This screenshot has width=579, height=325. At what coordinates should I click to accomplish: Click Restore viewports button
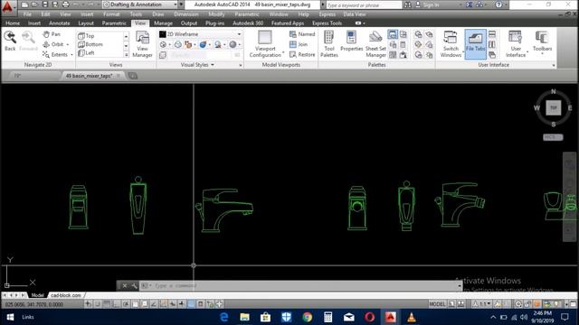pos(302,54)
